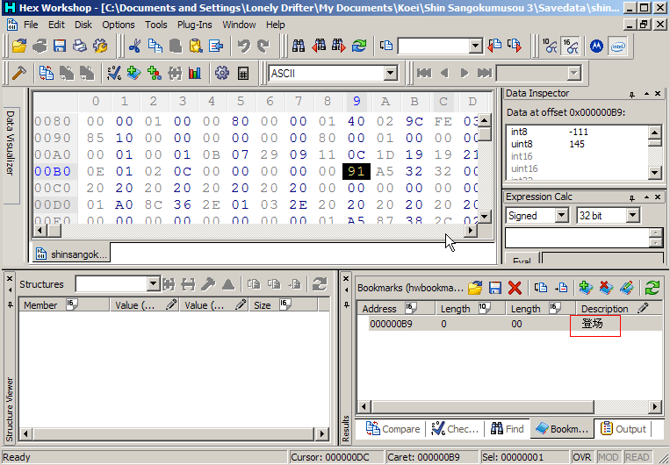Delete bookmarks using the red X icon

pos(515,288)
